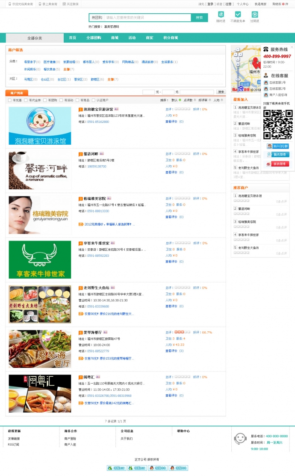The height and width of the screenshot is (476, 295).
Task: Open the 购物车 shopping cart link
Action: point(280,4)
